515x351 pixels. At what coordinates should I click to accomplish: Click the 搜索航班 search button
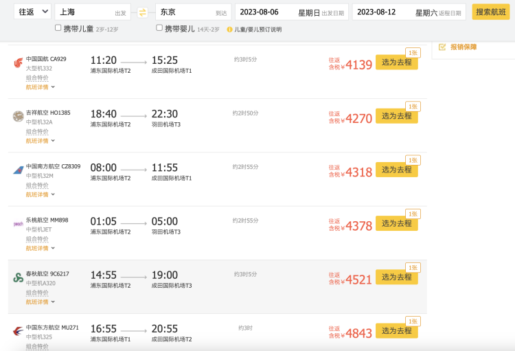(x=491, y=12)
